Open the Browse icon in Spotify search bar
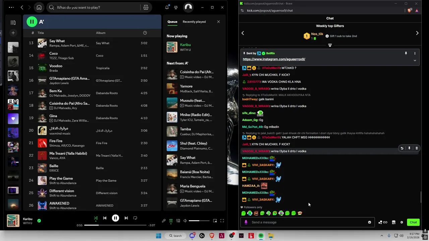The image size is (429, 241). [x=146, y=7]
